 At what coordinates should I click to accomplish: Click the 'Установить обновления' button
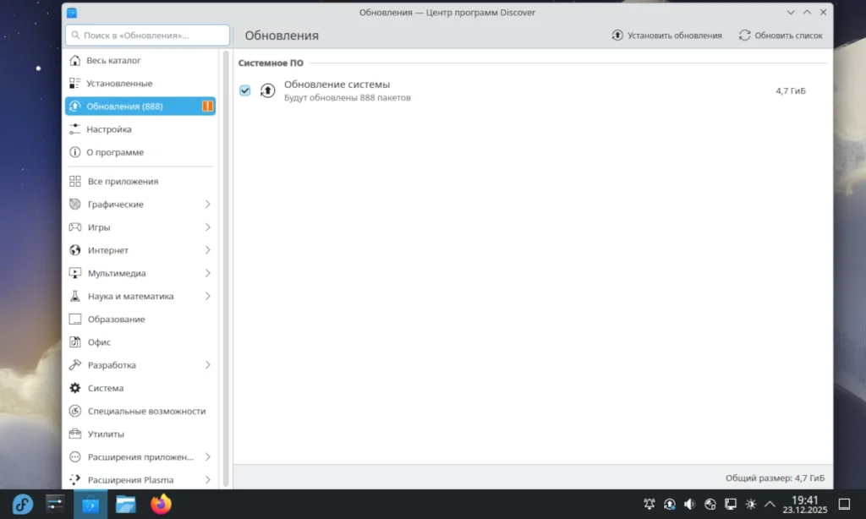[x=666, y=36]
